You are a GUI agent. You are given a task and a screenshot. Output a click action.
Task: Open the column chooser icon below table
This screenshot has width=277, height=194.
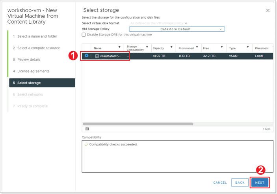87,129
